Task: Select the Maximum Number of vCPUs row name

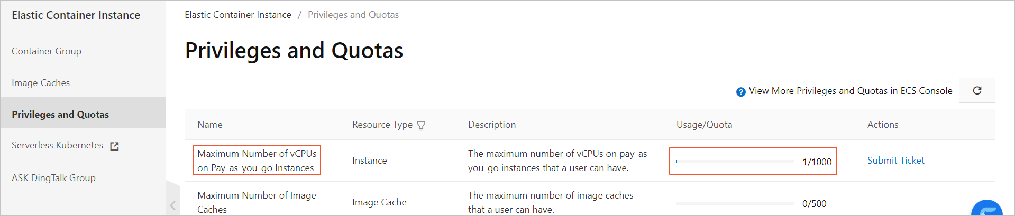Action: (x=257, y=161)
